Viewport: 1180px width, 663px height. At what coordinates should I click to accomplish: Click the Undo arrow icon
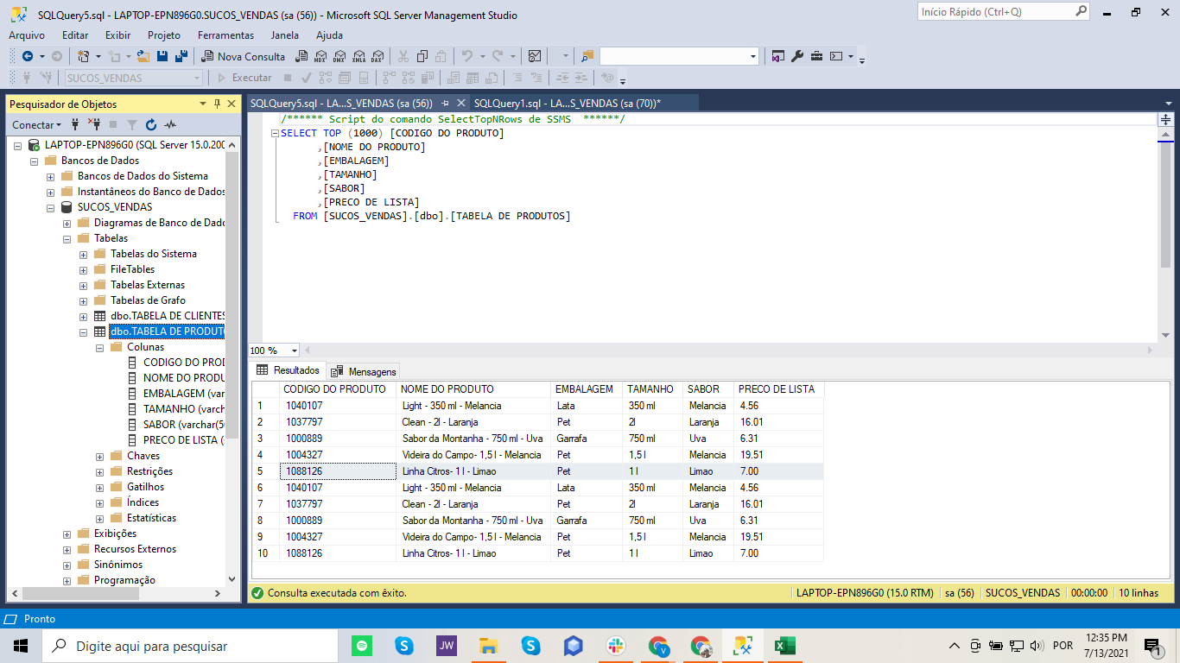coord(466,56)
